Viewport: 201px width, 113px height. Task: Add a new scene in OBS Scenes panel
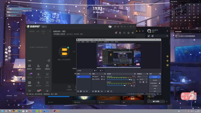(78, 91)
